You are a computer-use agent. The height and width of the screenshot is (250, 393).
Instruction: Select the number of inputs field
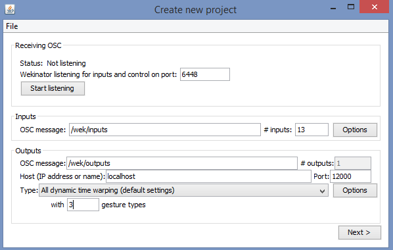pyautogui.click(x=312, y=130)
